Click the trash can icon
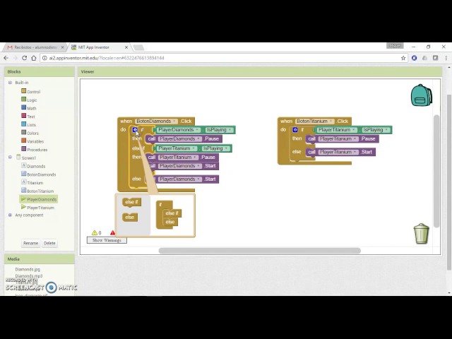 pos(421,234)
